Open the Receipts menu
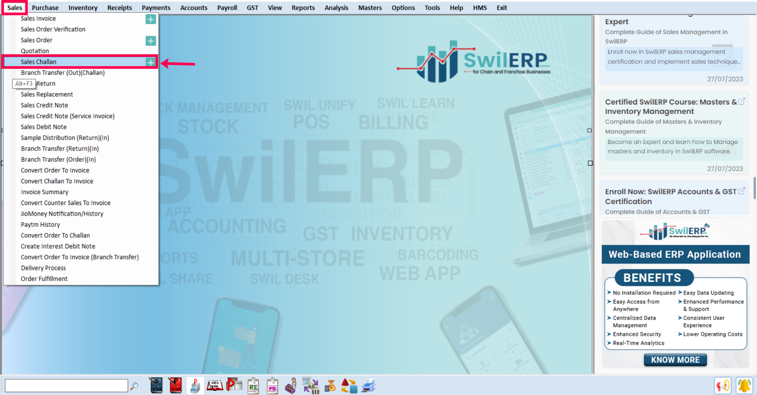 (119, 7)
